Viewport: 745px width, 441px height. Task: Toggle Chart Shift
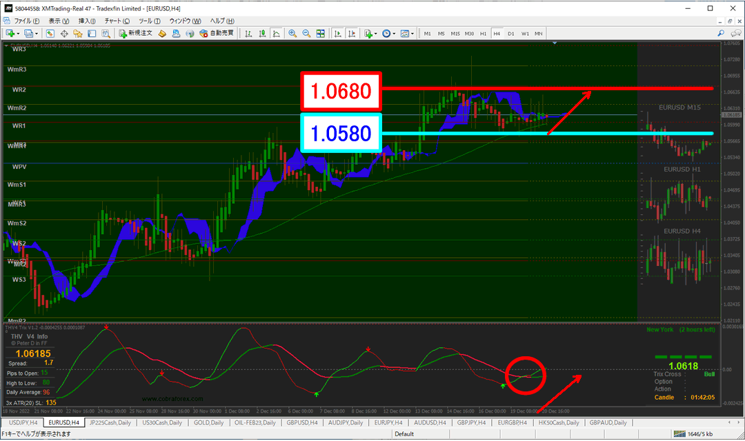(352, 33)
